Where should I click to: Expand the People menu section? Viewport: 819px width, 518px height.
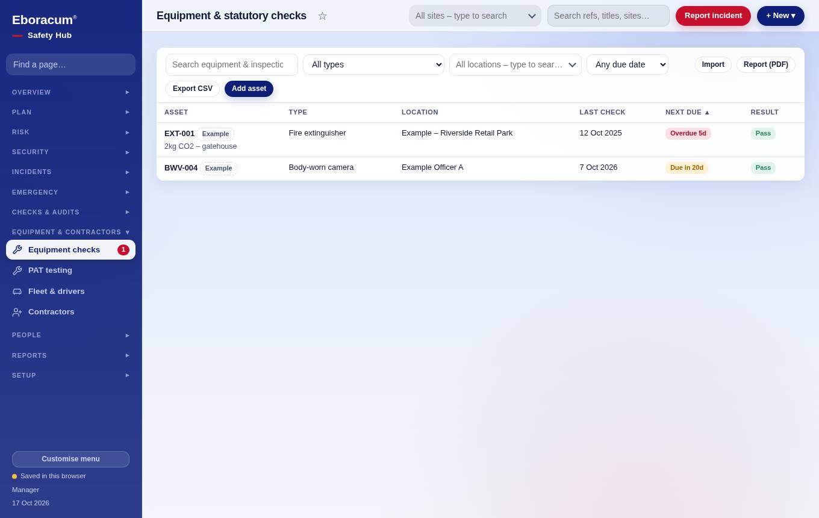(x=70, y=335)
